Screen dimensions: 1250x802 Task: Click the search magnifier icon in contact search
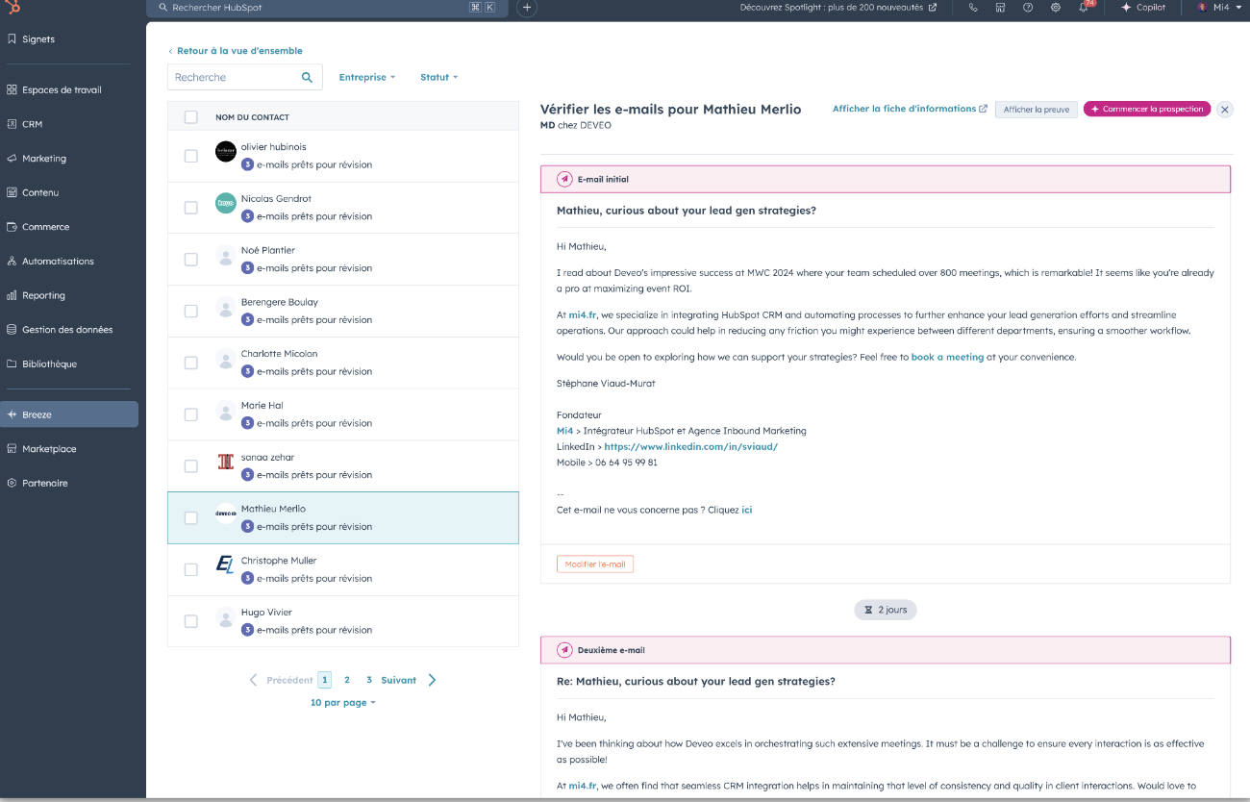click(308, 77)
